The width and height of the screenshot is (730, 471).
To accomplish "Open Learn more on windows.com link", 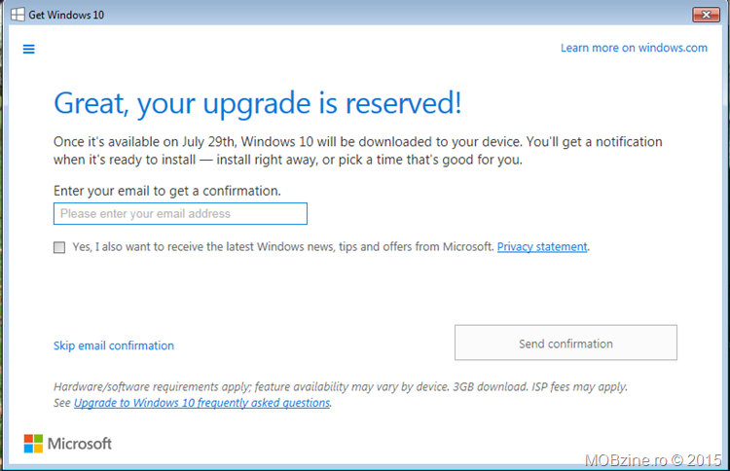I will coord(634,48).
